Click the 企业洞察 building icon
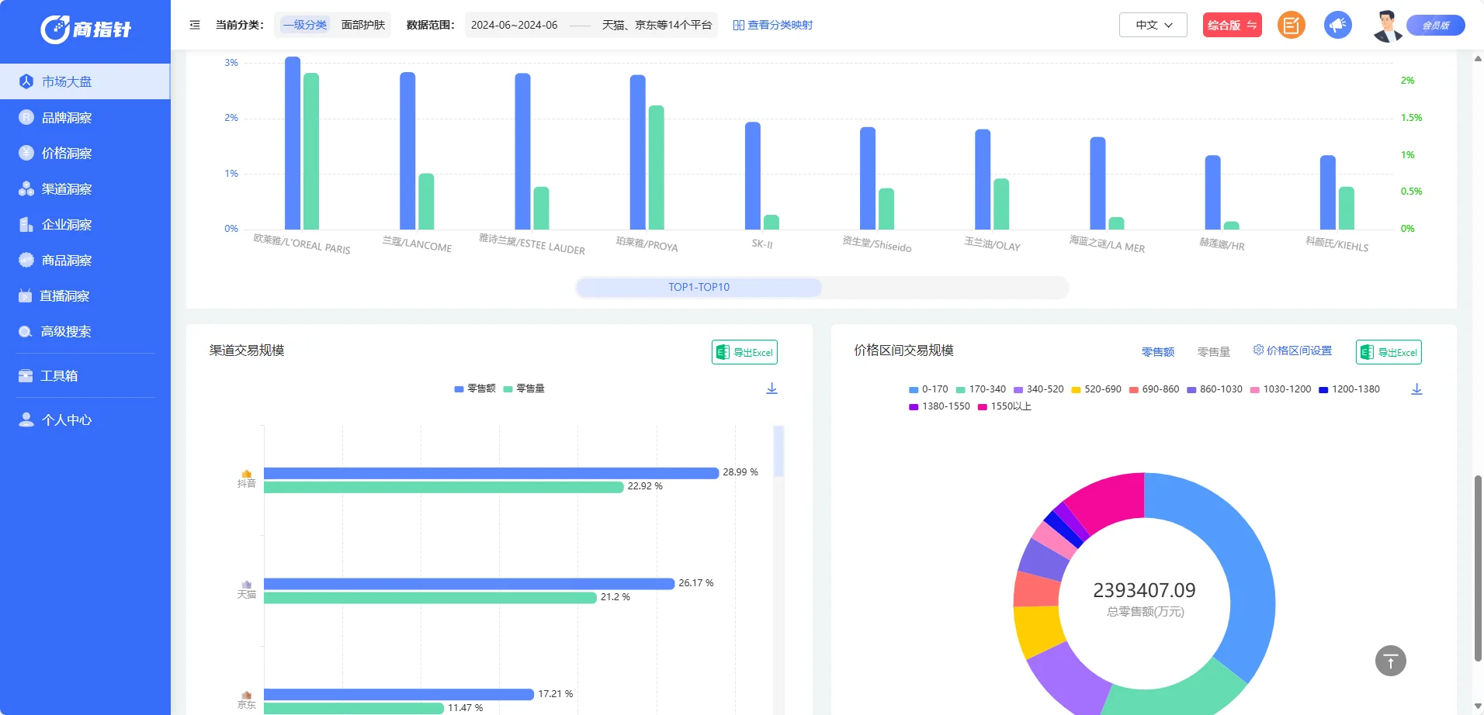The image size is (1484, 715). (x=26, y=224)
